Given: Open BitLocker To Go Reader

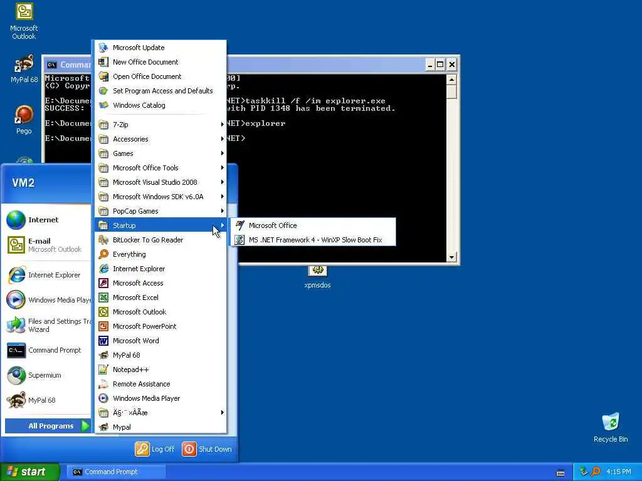Looking at the screenshot, I should [x=160, y=240].
